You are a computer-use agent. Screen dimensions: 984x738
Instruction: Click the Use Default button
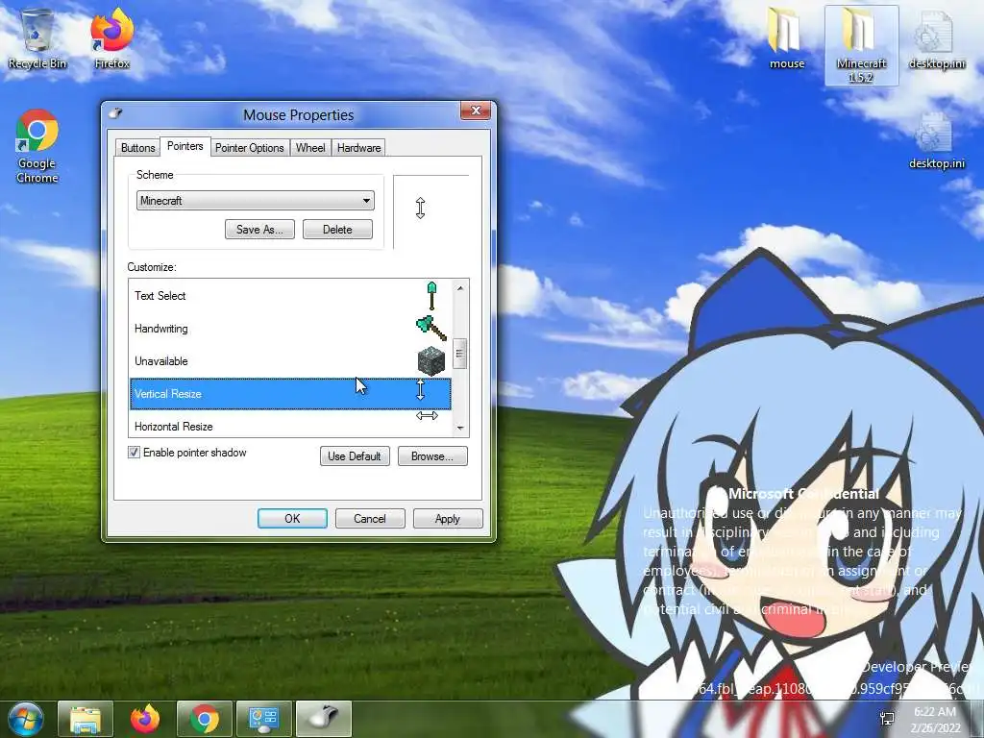[355, 456]
